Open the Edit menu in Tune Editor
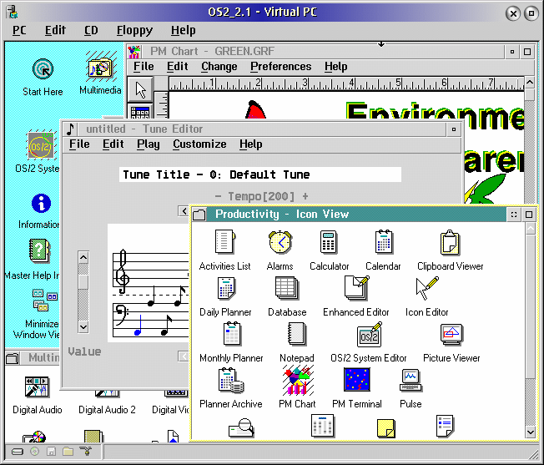Screen dimensions: 544x465 click(113, 144)
